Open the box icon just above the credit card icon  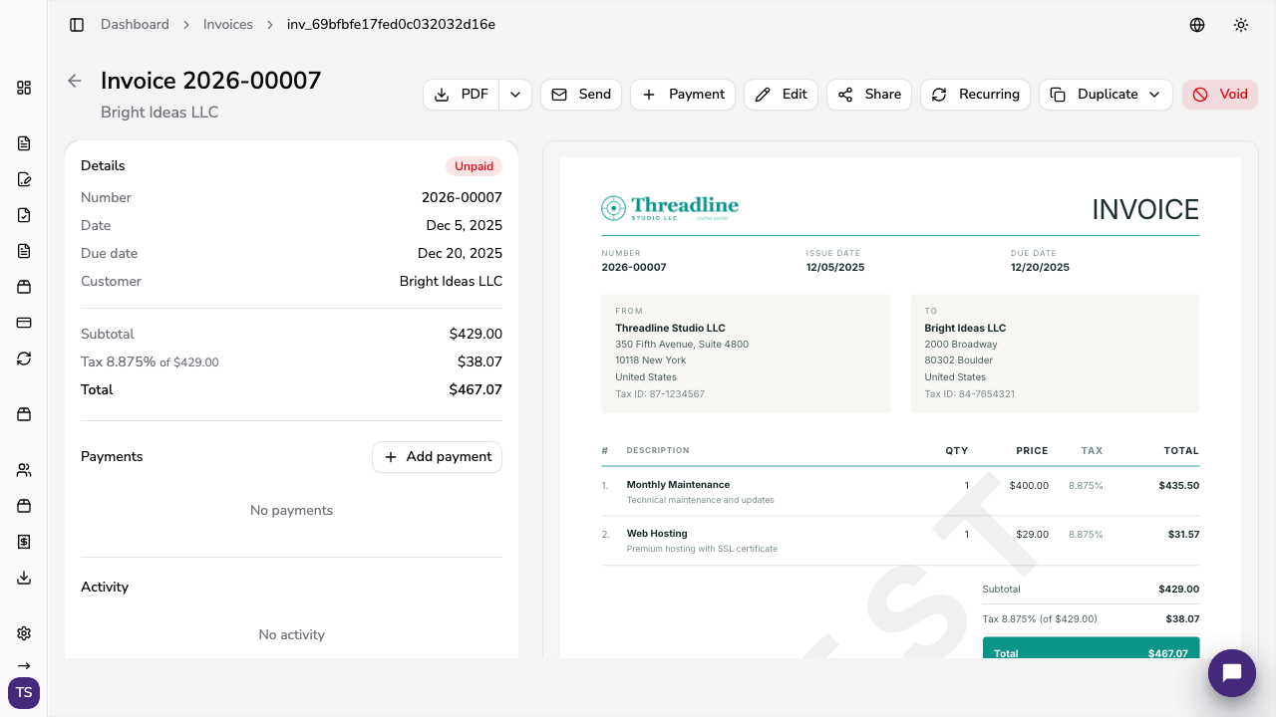click(24, 287)
